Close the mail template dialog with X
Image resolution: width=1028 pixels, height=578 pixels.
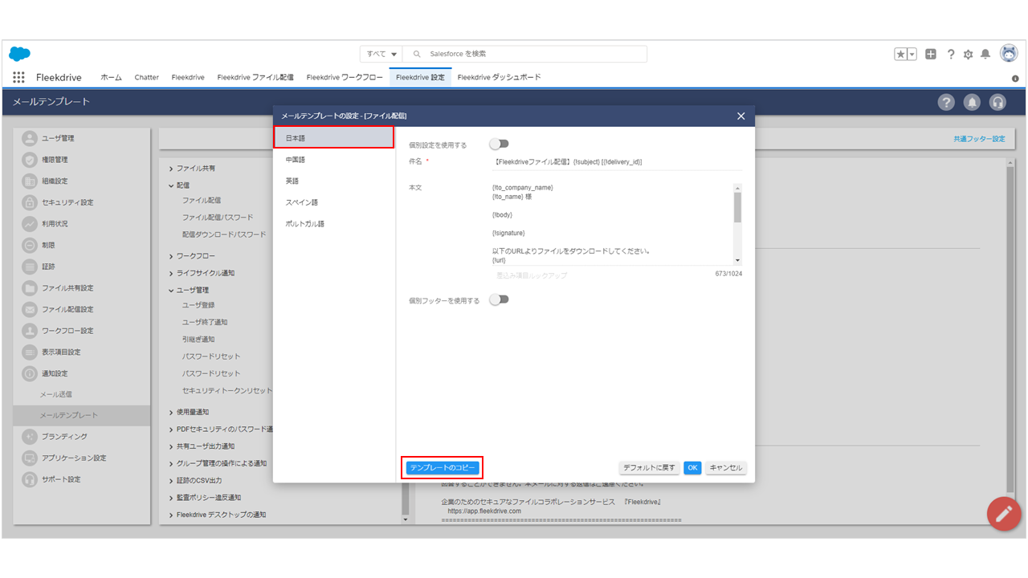740,116
